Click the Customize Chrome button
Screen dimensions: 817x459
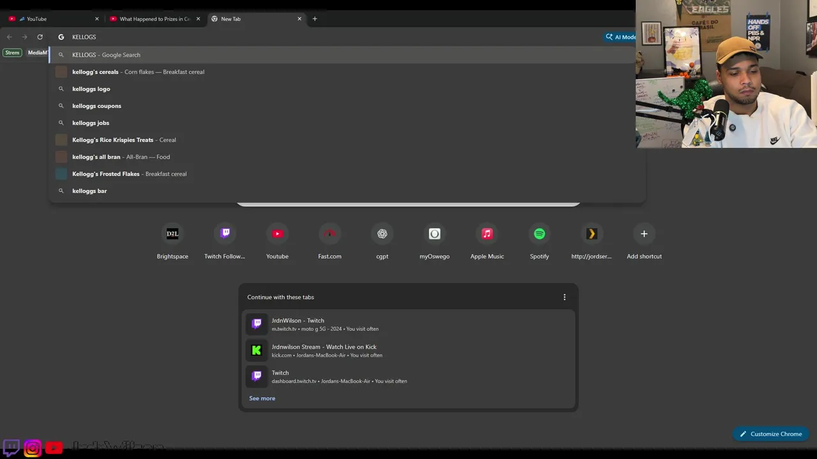[x=770, y=434]
